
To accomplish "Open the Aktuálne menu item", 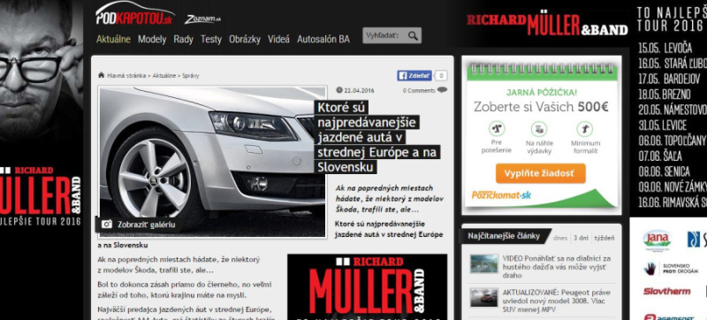I will coord(113,39).
